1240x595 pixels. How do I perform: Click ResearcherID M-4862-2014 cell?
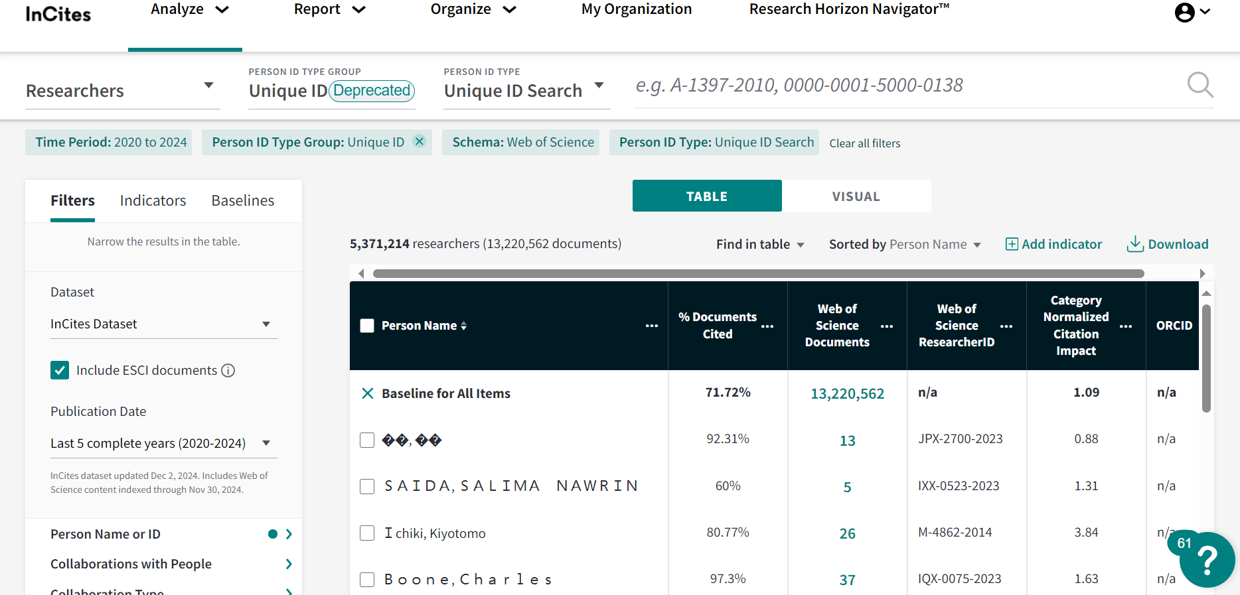point(955,532)
